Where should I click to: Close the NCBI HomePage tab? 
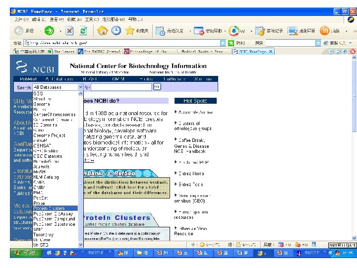point(271,52)
